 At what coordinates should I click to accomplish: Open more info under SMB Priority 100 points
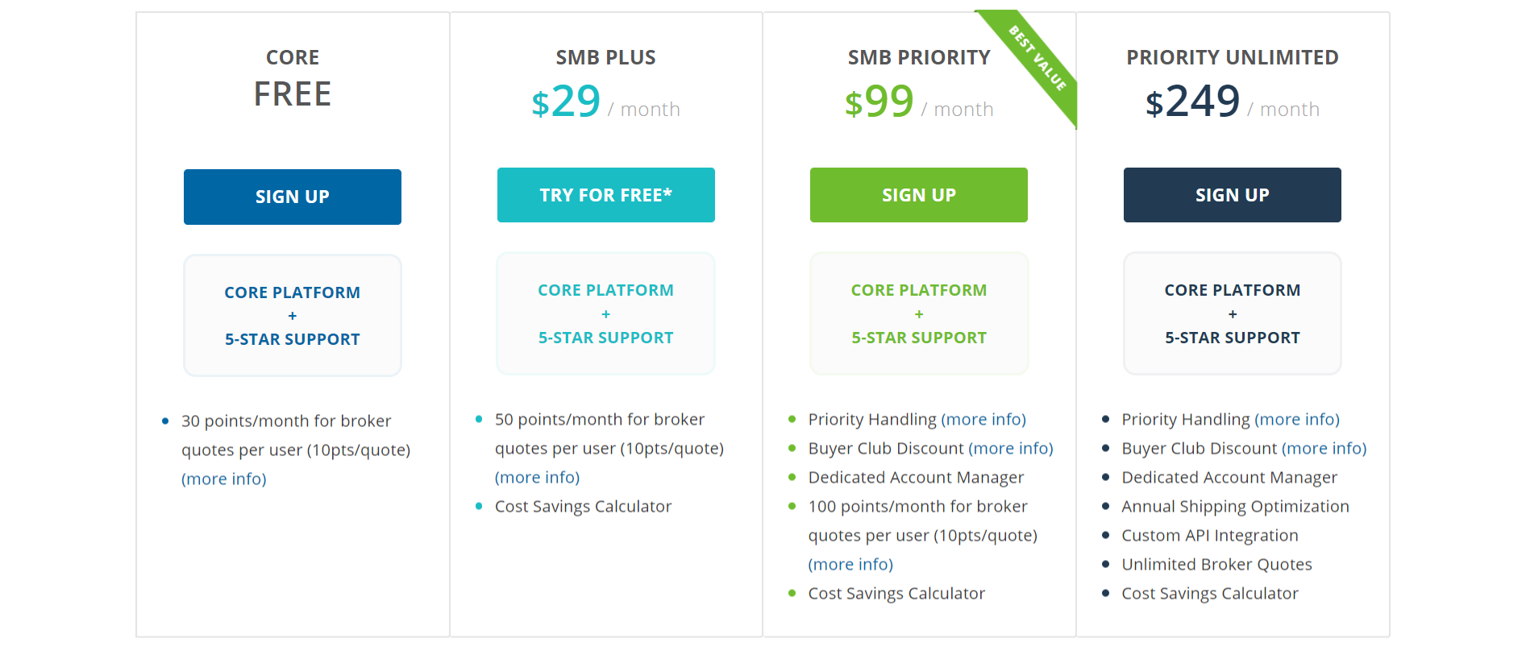pos(850,564)
